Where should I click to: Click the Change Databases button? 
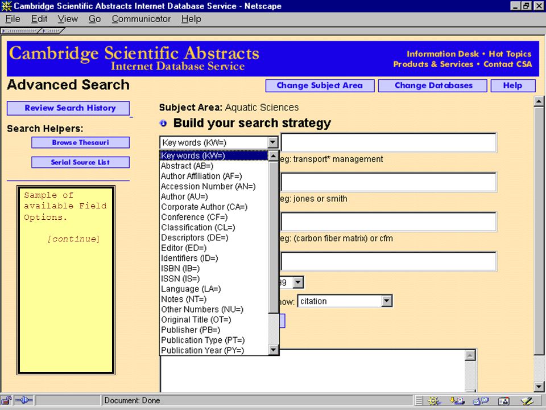pos(433,85)
